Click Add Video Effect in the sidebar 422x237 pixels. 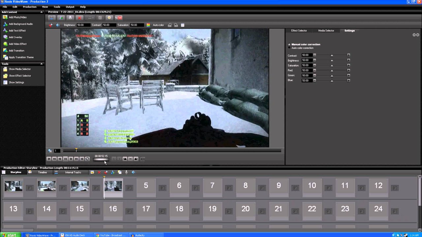(18, 44)
